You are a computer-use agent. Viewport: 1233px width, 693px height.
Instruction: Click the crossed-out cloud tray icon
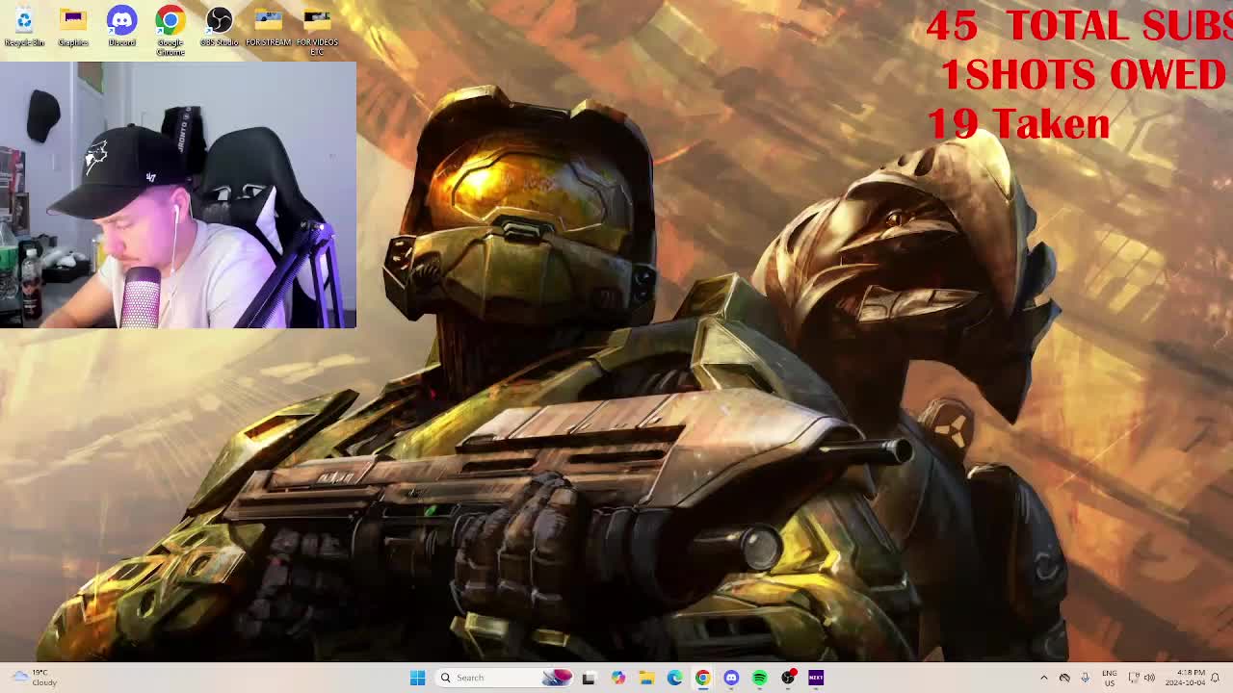point(1064,678)
